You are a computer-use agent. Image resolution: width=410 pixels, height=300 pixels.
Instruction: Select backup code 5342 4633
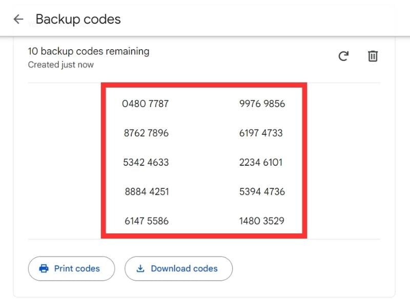(x=146, y=162)
